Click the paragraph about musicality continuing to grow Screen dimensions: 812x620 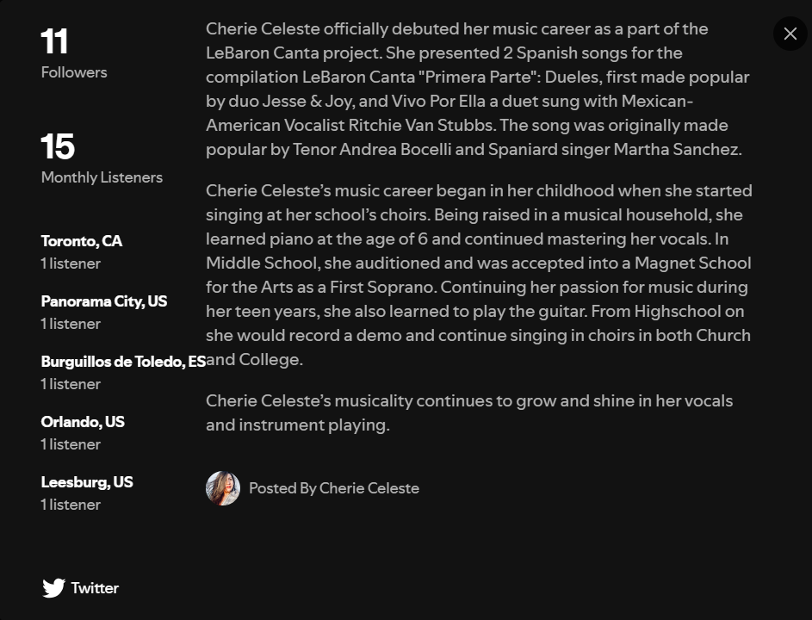tap(469, 412)
